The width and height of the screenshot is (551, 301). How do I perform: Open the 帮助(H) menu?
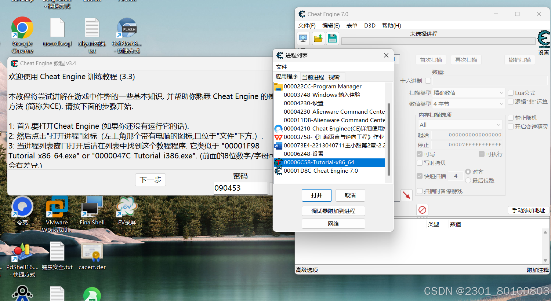point(392,25)
